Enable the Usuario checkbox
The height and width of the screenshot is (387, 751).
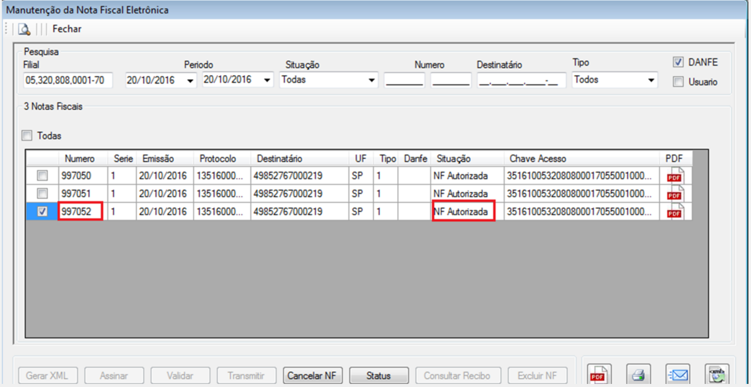click(x=678, y=82)
